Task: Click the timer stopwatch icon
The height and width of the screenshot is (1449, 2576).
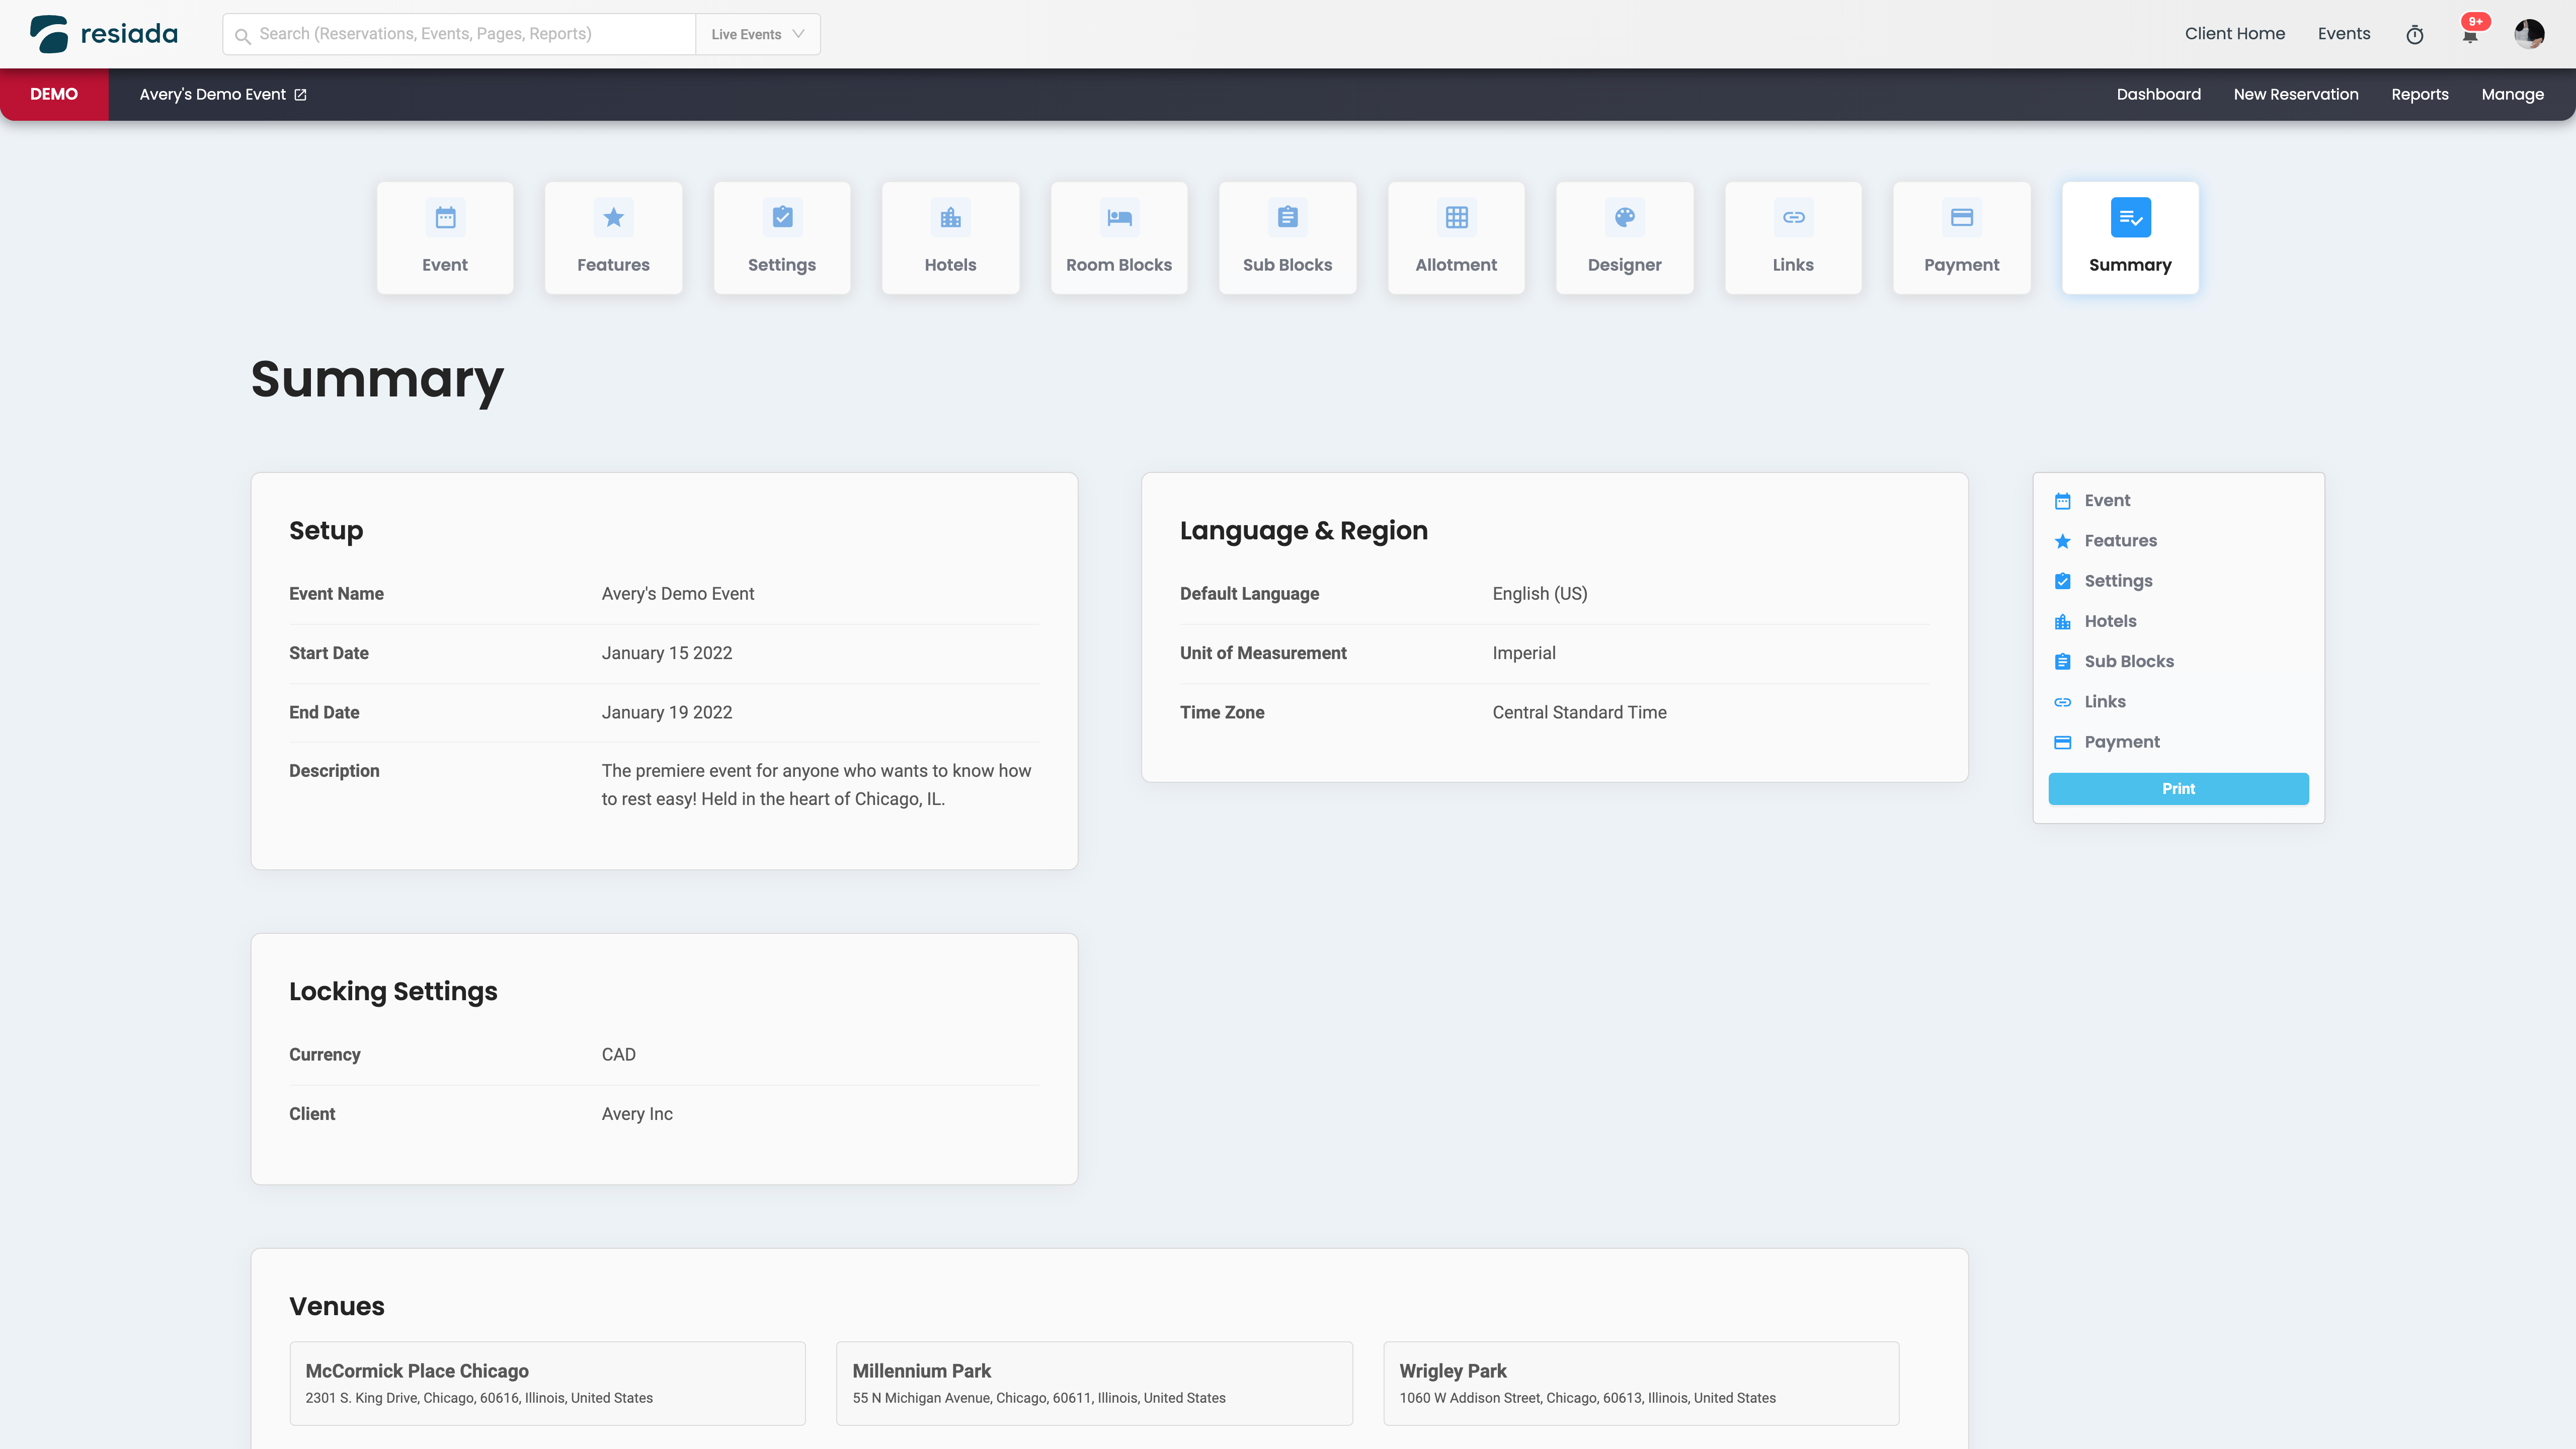Action: (2414, 35)
